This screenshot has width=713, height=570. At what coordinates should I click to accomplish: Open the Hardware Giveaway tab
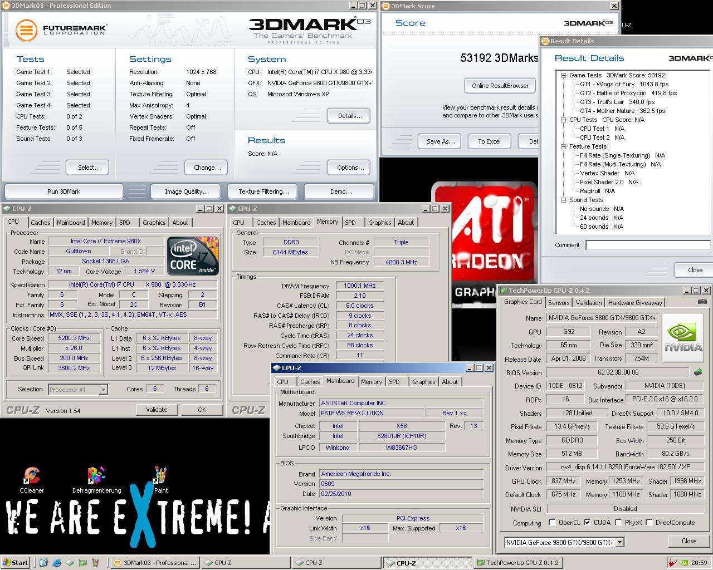point(635,303)
